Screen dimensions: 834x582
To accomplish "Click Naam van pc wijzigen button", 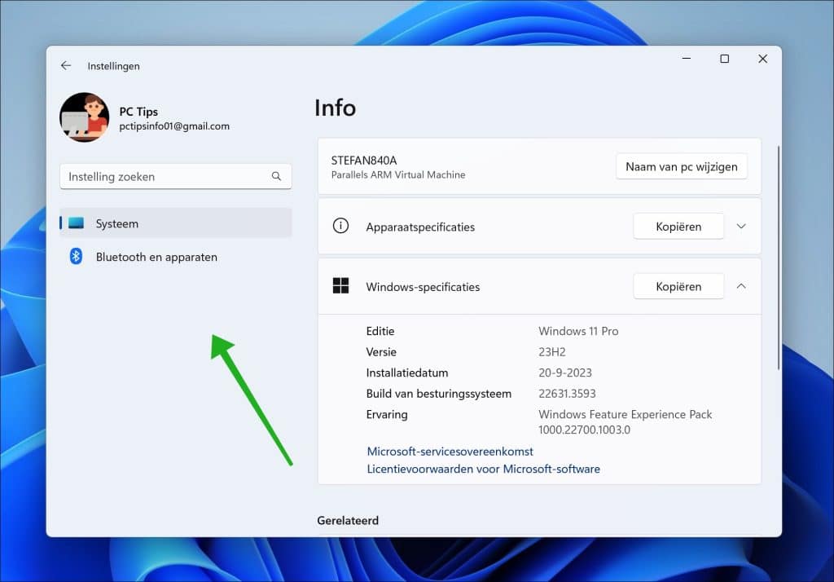I will [x=682, y=166].
